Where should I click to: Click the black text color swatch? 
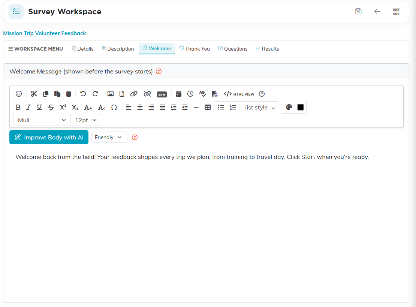tap(300, 107)
